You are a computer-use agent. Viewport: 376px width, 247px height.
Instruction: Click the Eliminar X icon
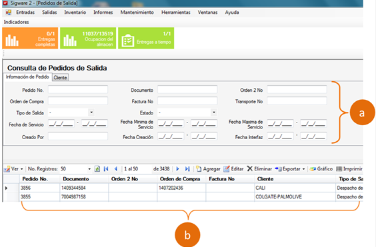pyautogui.click(x=250, y=168)
